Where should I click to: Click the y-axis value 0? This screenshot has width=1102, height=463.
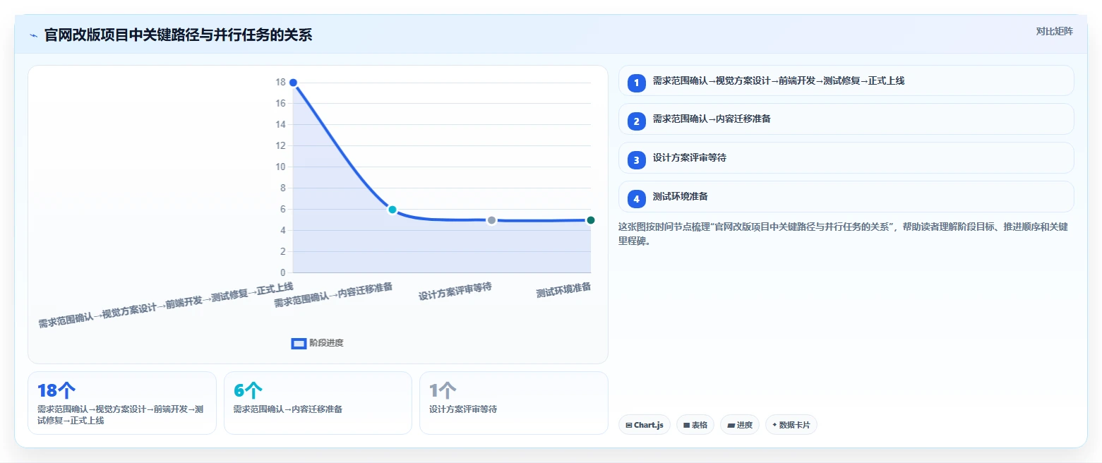pos(283,272)
